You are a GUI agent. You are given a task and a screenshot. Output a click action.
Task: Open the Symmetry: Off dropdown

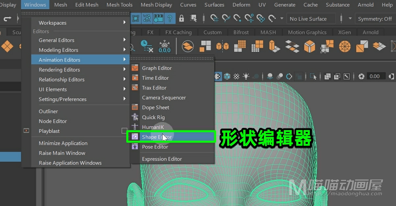pos(375,19)
